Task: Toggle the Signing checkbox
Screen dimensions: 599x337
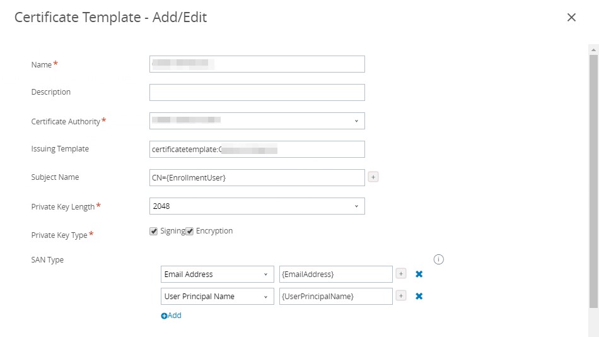Action: (x=153, y=231)
